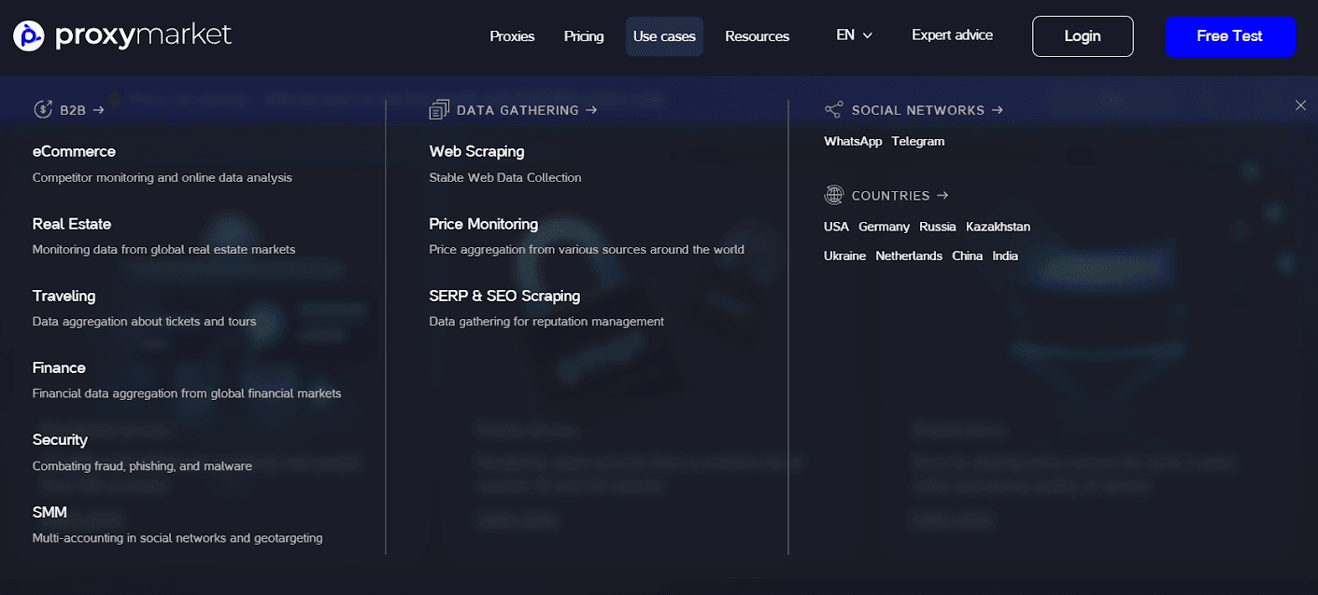Expand the EN language dropdown
1318x595 pixels.
[854, 35]
